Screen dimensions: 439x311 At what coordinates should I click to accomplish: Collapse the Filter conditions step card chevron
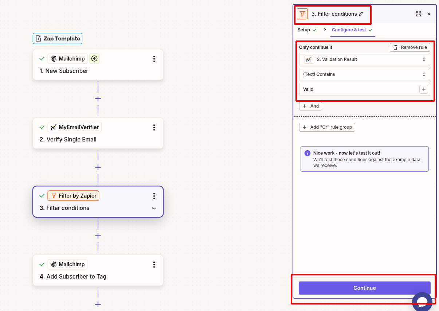(154, 208)
